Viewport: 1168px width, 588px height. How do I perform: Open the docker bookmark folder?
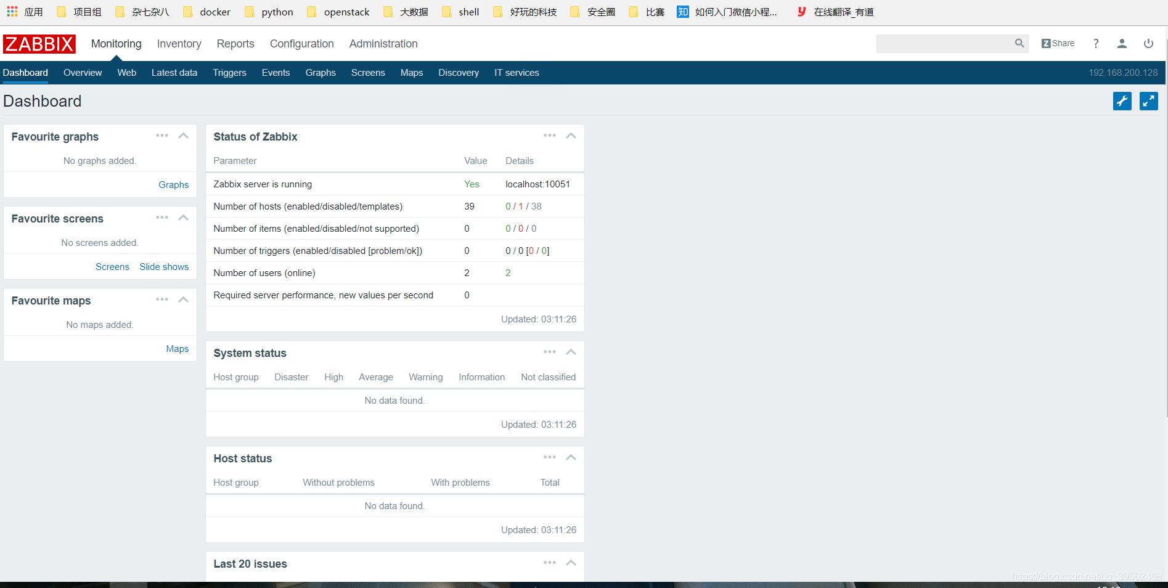206,12
